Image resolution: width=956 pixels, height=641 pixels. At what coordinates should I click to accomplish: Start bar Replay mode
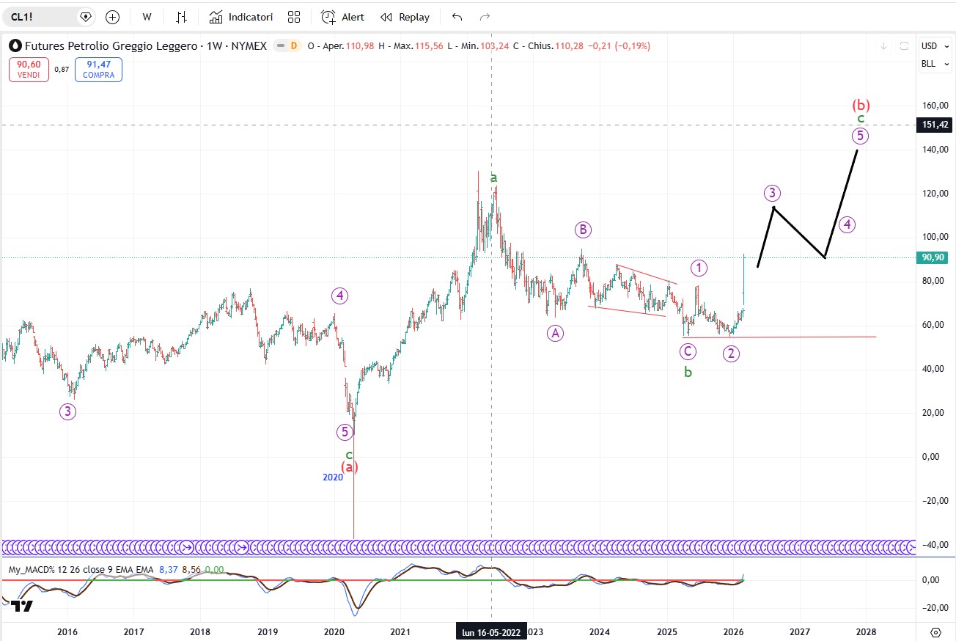pyautogui.click(x=405, y=17)
